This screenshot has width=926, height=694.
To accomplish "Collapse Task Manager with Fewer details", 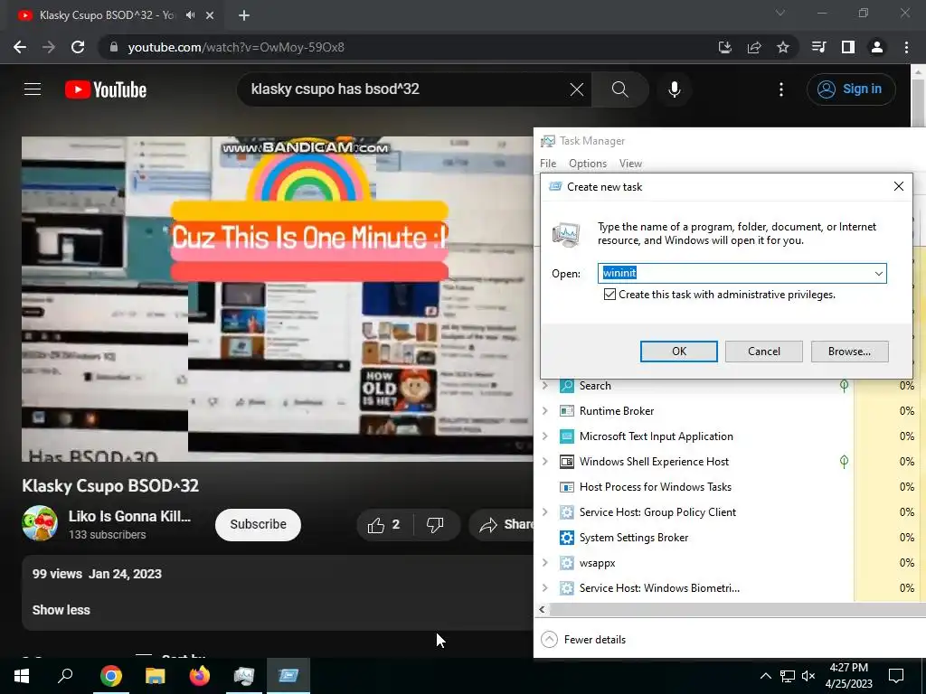I will [583, 640].
